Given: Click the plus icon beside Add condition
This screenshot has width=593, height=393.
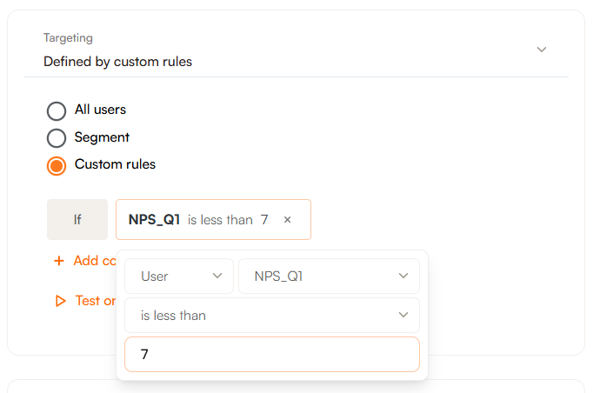Looking at the screenshot, I should pyautogui.click(x=59, y=261).
